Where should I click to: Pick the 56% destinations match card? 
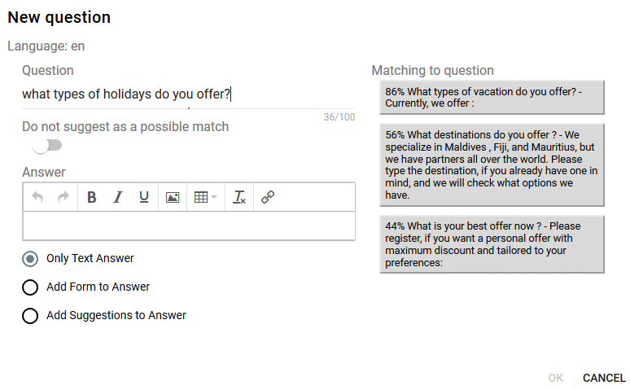point(492,165)
